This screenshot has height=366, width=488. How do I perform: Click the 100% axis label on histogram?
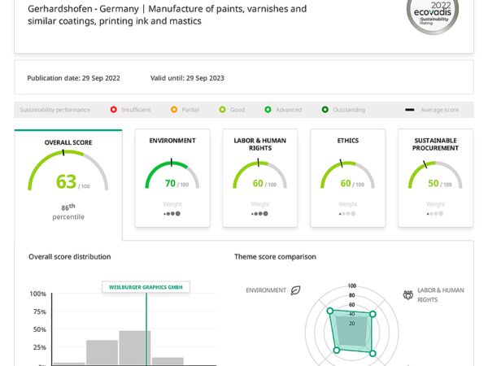[37, 294]
